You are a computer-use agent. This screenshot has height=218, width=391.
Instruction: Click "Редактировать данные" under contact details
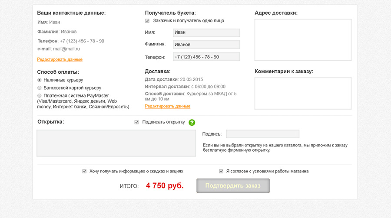pyautogui.click(x=60, y=59)
